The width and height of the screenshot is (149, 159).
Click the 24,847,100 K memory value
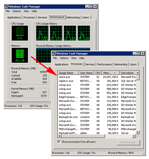click(111, 77)
